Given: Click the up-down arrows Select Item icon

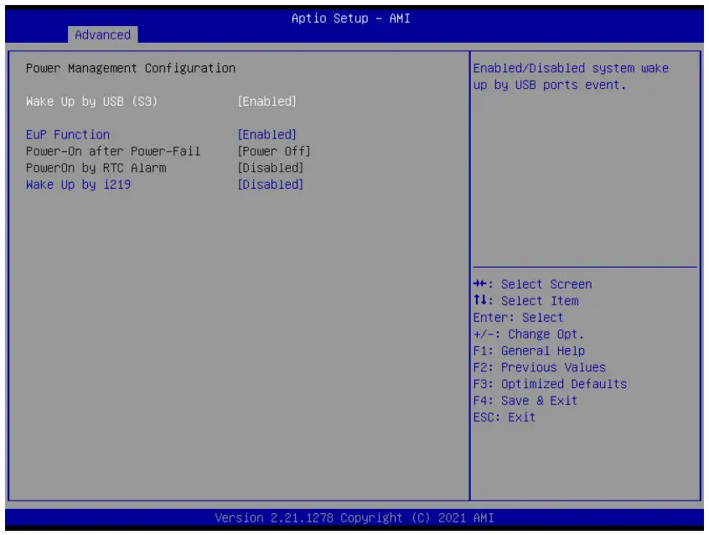Looking at the screenshot, I should [480, 300].
